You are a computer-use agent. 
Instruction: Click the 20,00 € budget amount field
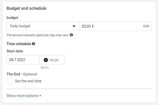(x=111, y=26)
